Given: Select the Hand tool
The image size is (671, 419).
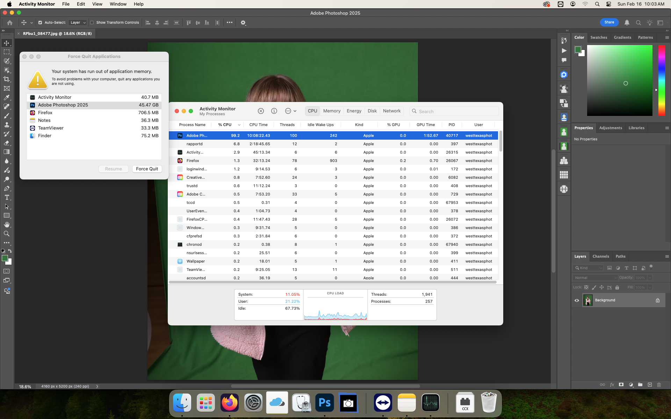Looking at the screenshot, I should click(7, 225).
